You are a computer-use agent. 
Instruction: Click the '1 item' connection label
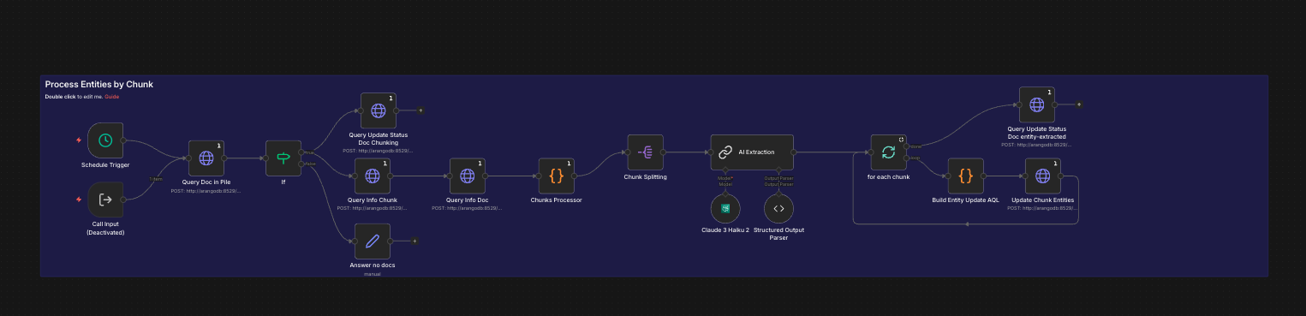(156, 178)
